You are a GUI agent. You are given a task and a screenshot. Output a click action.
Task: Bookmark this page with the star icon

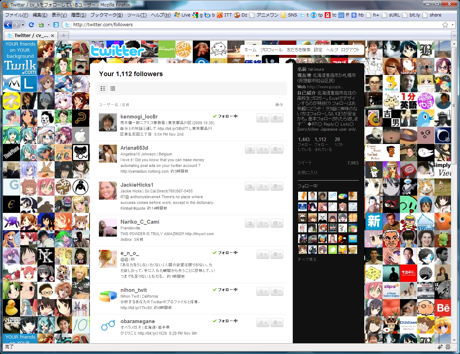point(445,25)
